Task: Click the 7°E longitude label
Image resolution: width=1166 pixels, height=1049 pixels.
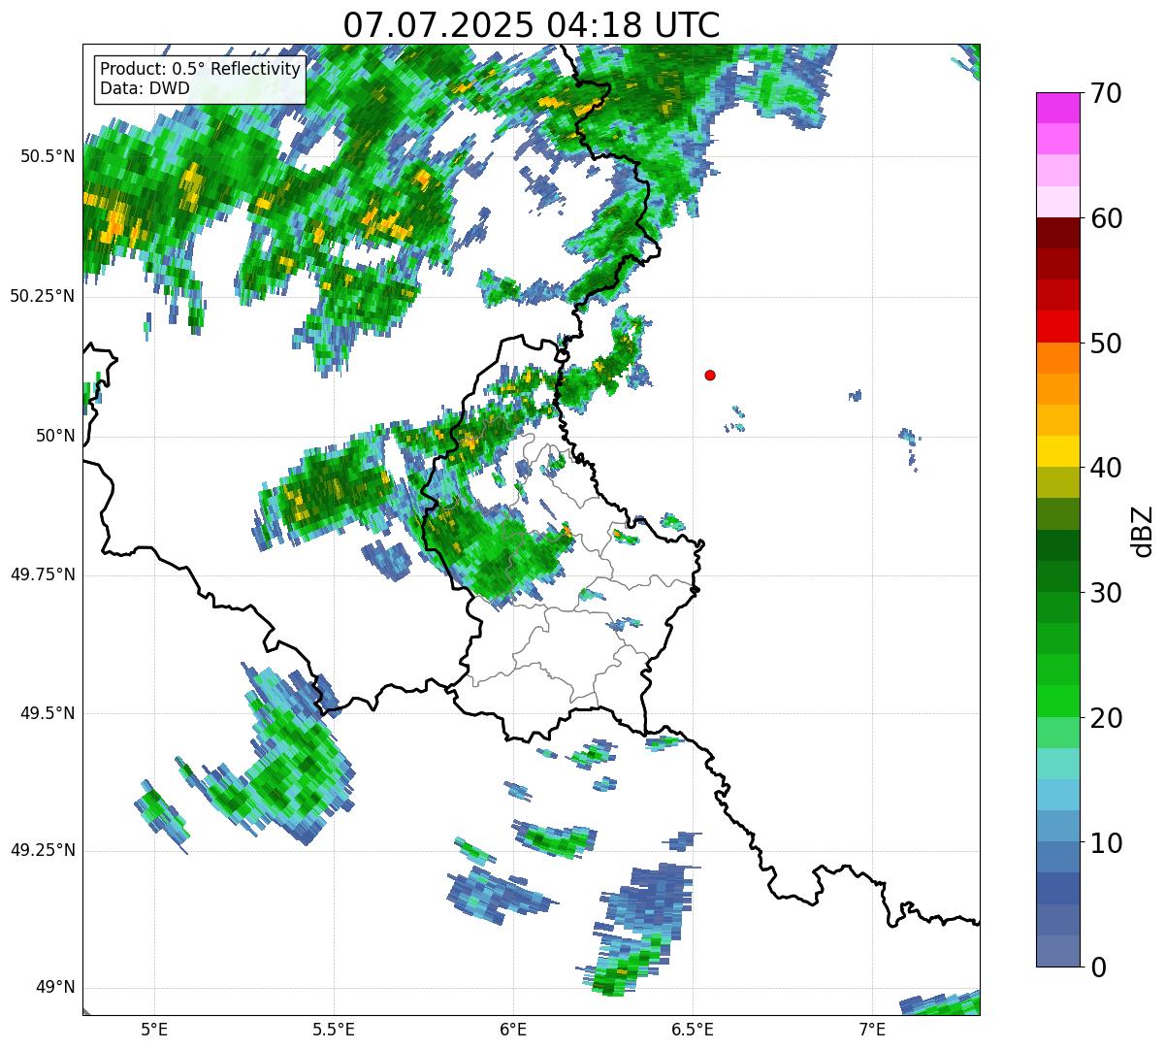Action: click(x=872, y=1029)
